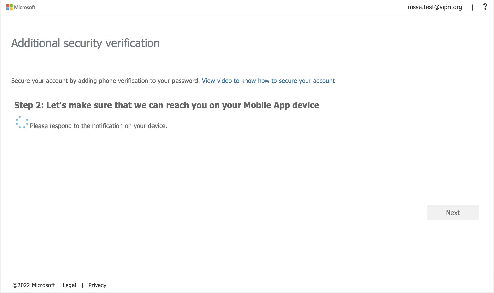Viewport: 494px width, 293px height.
Task: Click the respond to notification message
Action: pyautogui.click(x=98, y=126)
